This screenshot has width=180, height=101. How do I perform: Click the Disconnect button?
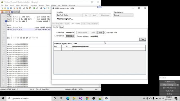coord(105,15)
